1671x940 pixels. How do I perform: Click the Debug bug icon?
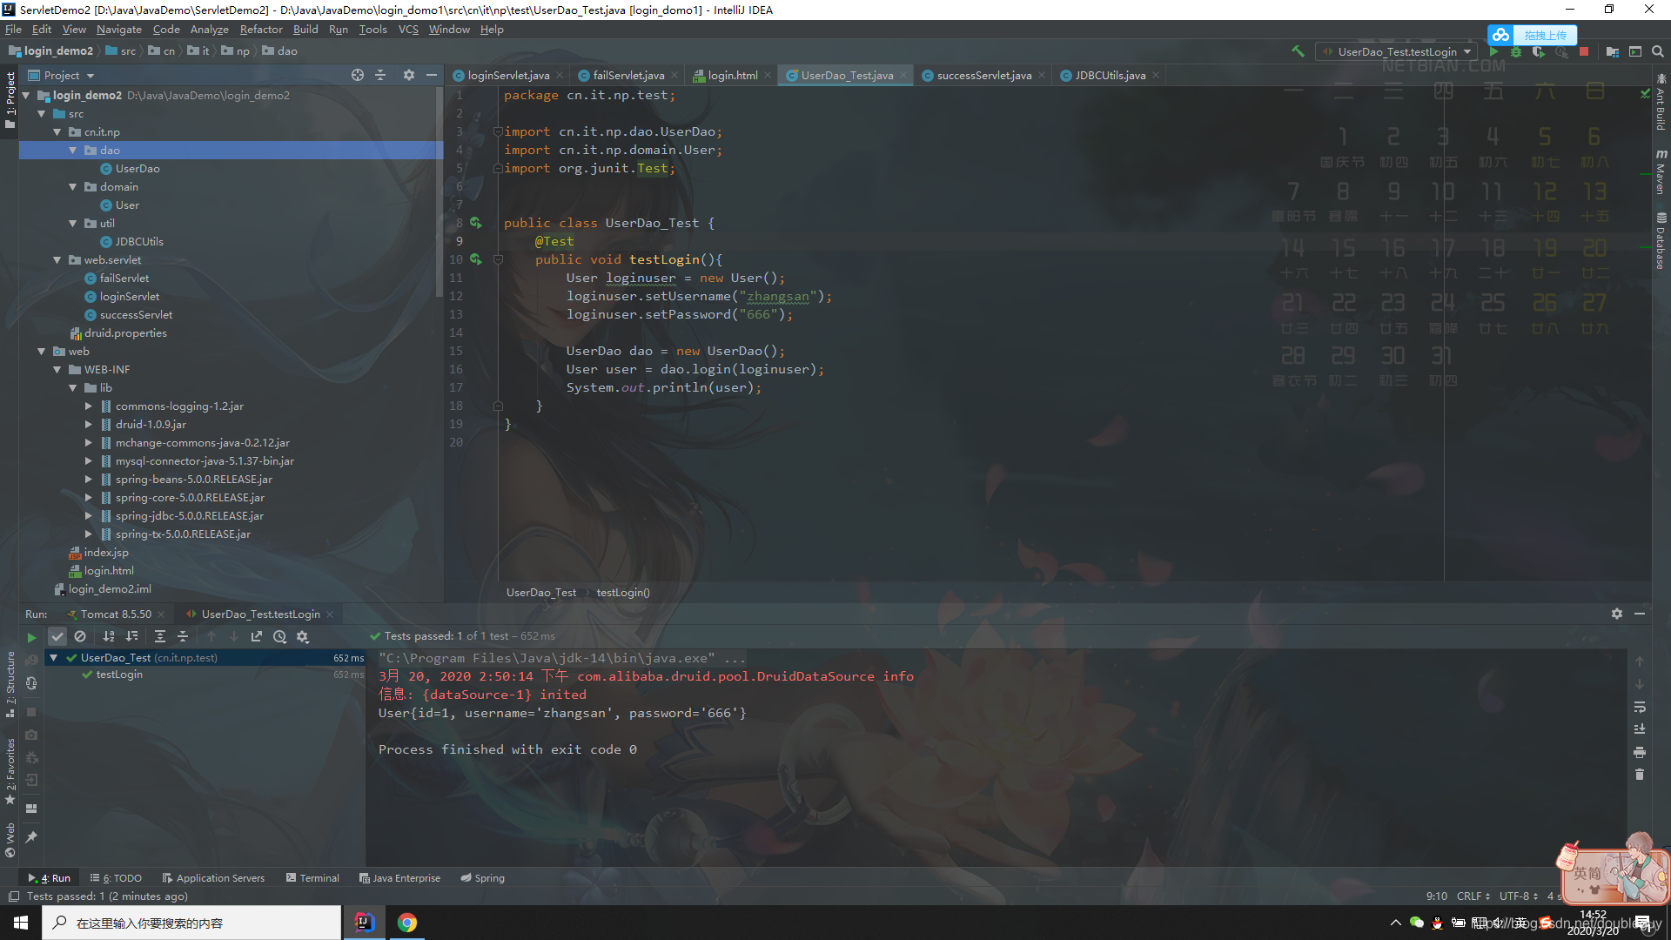coord(1516,51)
